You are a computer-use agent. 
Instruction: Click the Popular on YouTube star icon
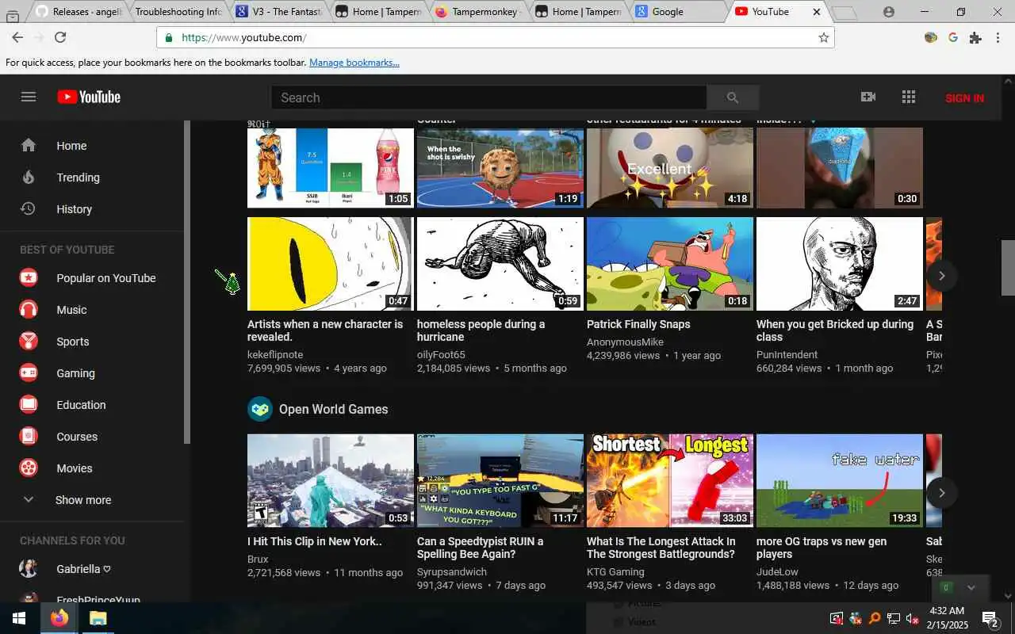click(29, 278)
